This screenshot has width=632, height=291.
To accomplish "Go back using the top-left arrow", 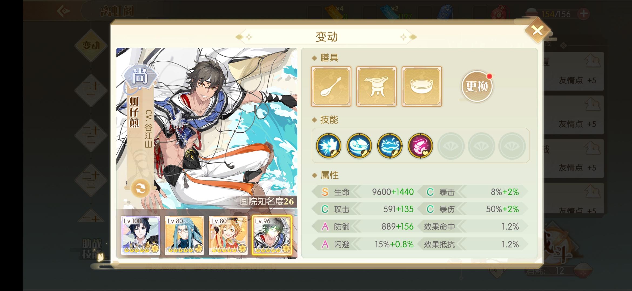I will (64, 11).
